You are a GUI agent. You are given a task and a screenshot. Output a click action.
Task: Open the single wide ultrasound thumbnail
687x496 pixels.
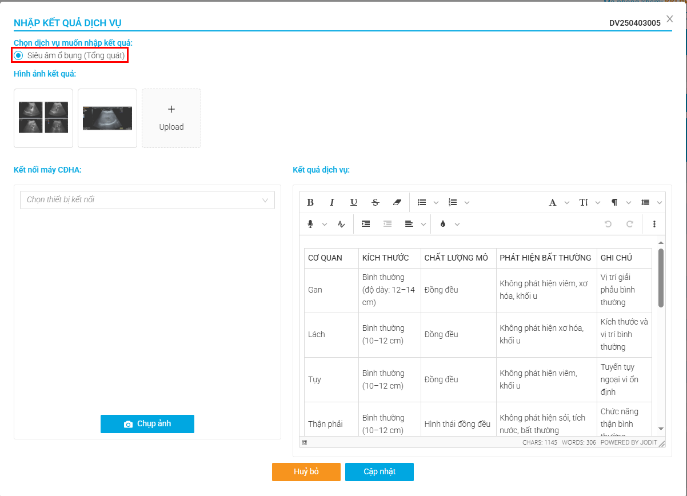(x=107, y=118)
